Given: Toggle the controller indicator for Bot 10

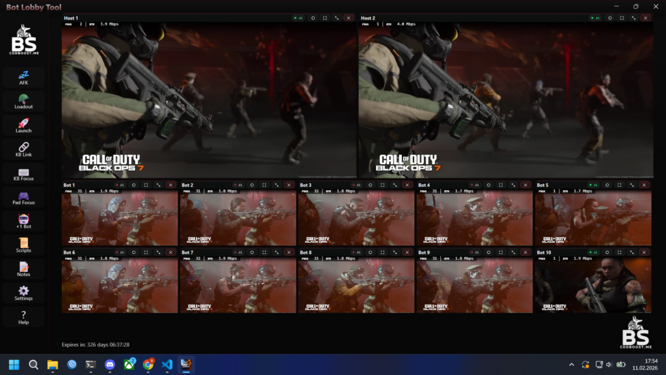Looking at the screenshot, I should [x=594, y=252].
